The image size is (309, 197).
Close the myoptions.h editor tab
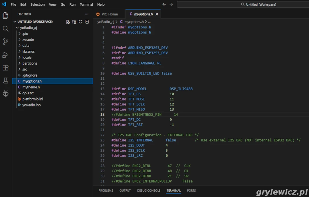[157, 14]
